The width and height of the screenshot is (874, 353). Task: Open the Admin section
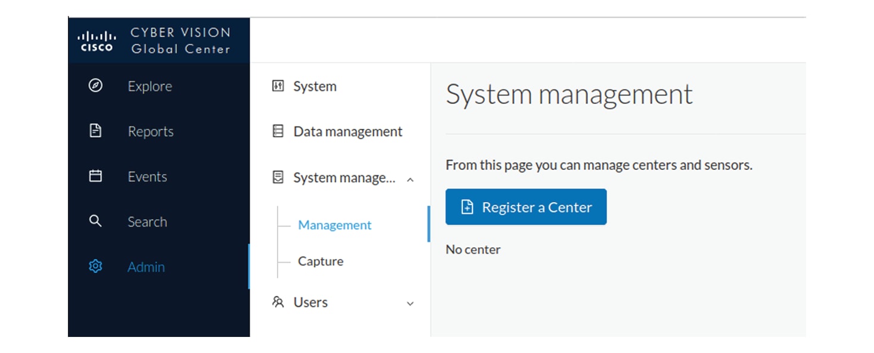click(145, 266)
